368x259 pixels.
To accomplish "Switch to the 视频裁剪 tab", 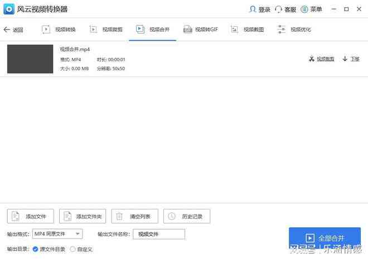I will tap(106, 30).
